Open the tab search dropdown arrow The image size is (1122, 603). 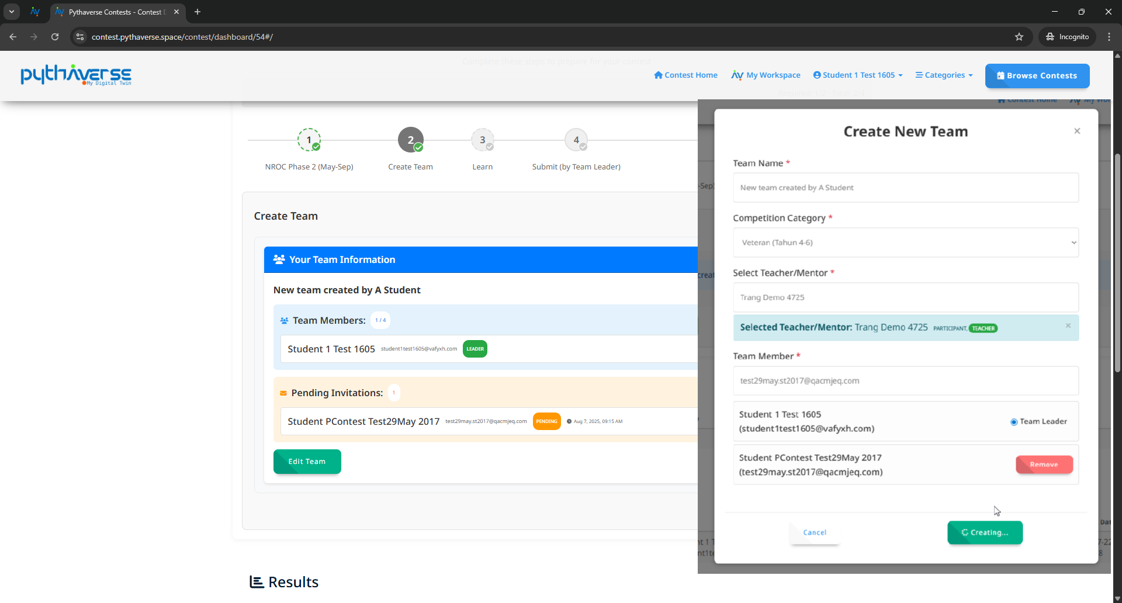(x=12, y=12)
